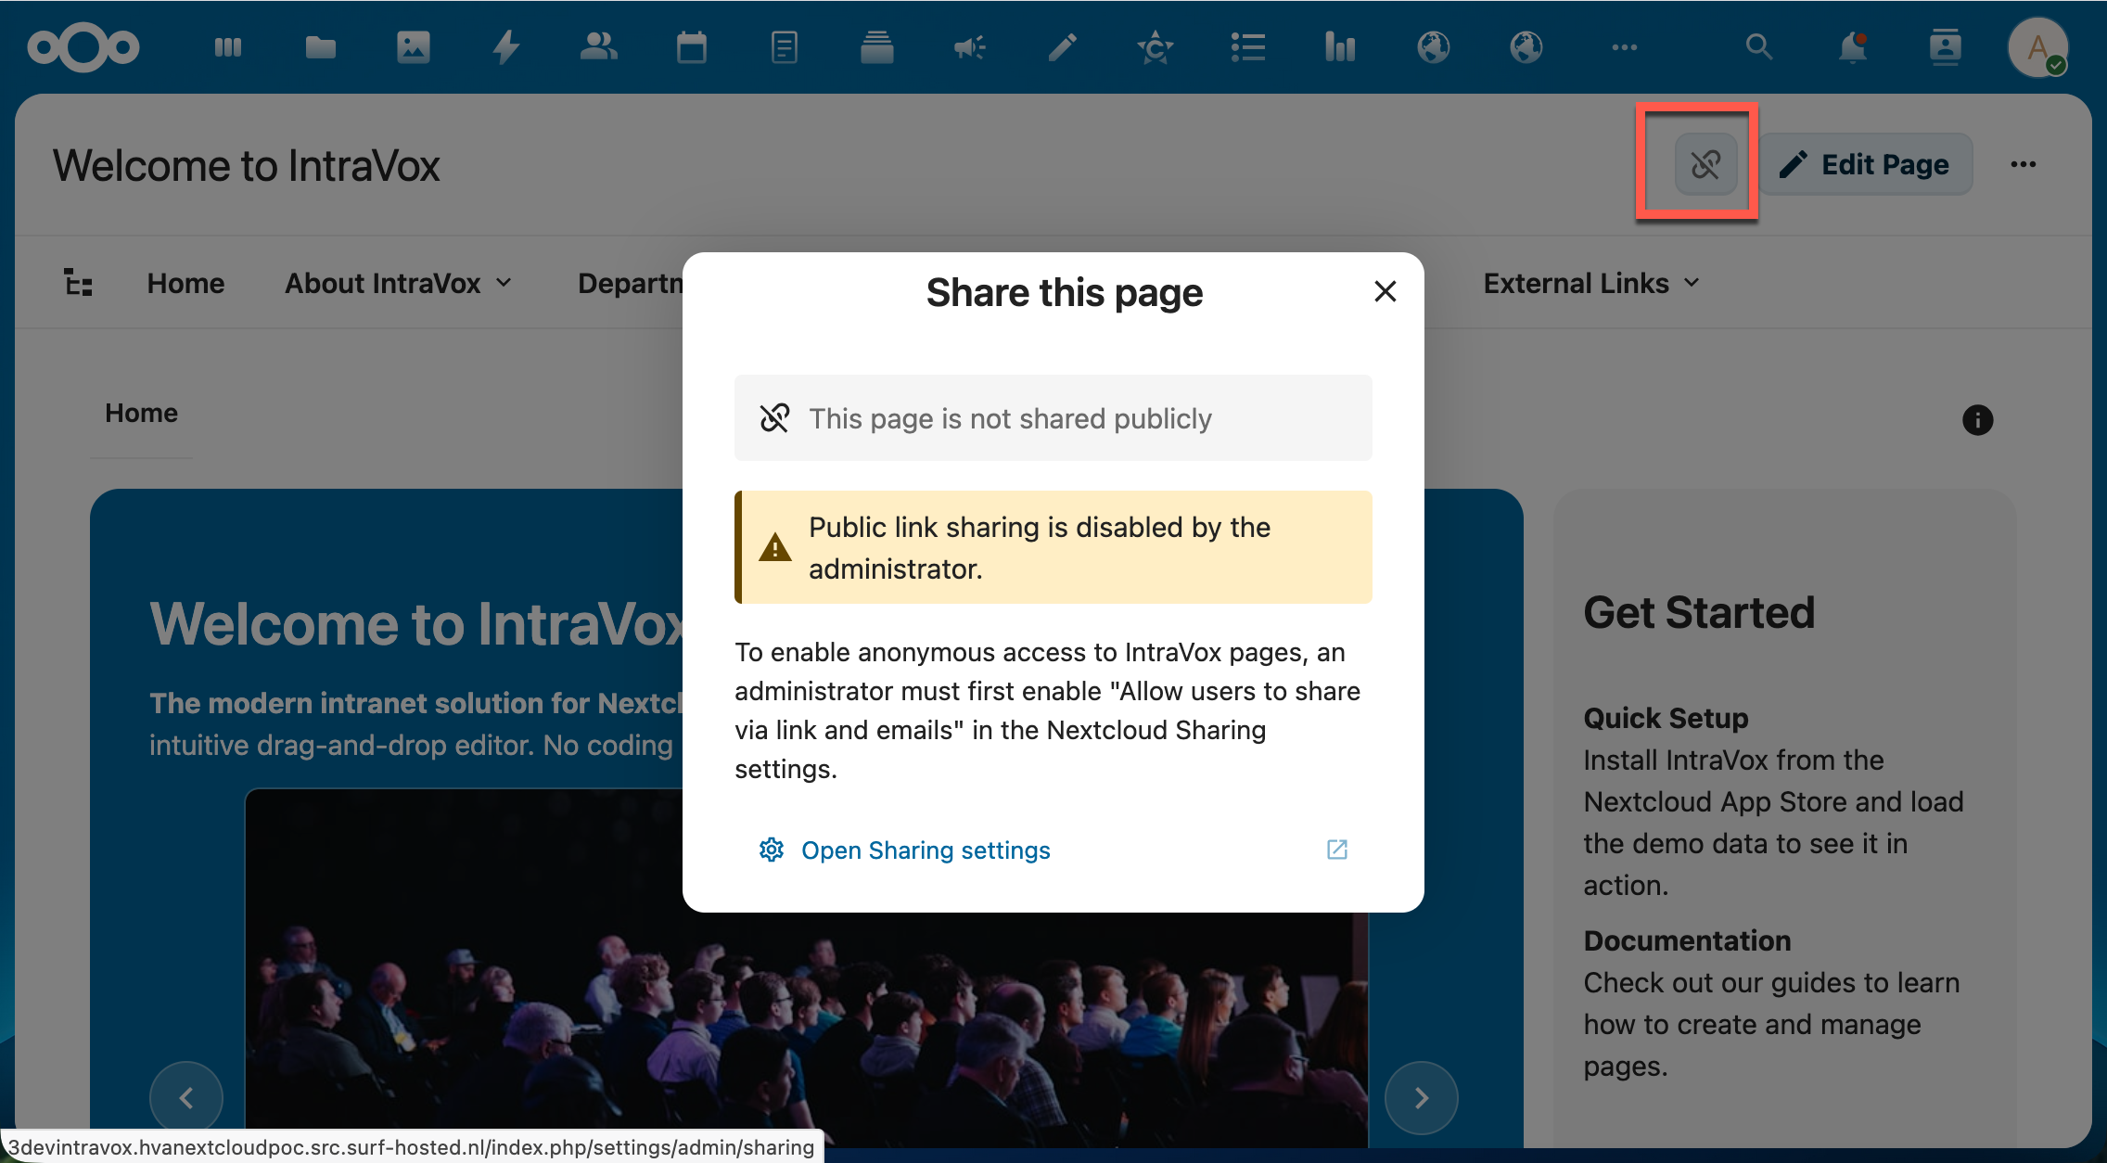Open the Activity lightning bolt icon

[x=506, y=46]
